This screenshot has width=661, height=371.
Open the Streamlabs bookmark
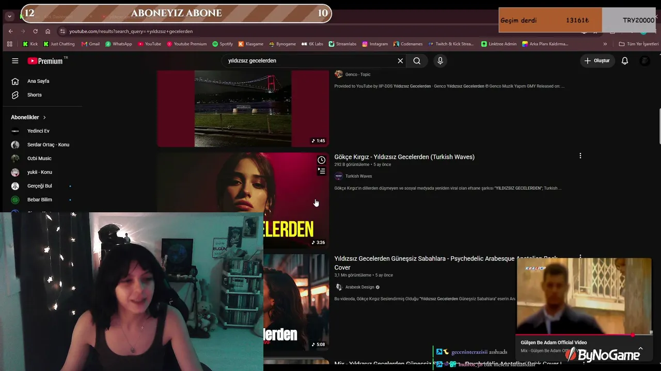[342, 44]
